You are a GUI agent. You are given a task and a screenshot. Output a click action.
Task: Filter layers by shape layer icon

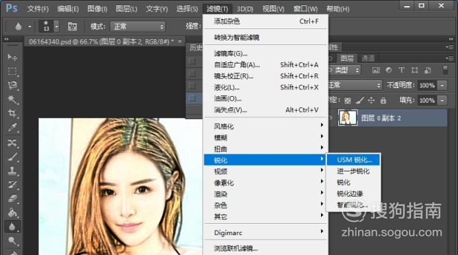pyautogui.click(x=414, y=70)
